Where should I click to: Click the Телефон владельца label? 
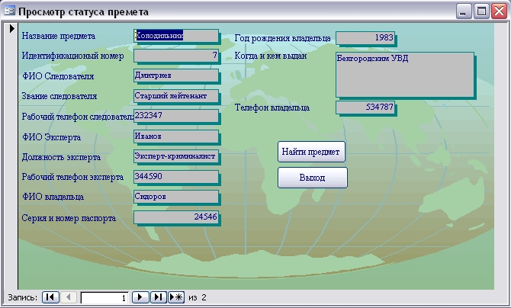tap(272, 107)
